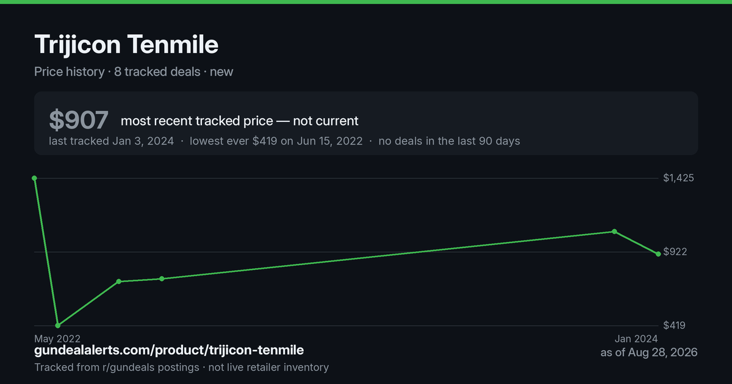Screen dimensions: 732x384
Task: Open the gundealalerts.com product link
Action: pos(169,350)
